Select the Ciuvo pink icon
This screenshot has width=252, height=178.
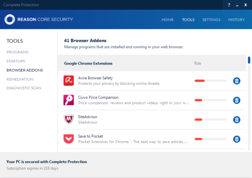[69, 100]
